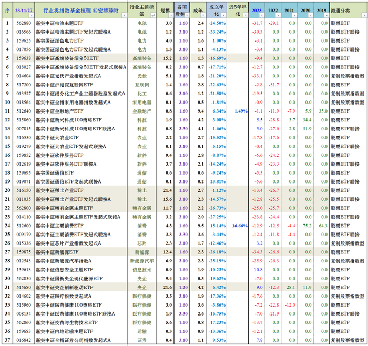Viewport: 368px width, 346px height.
Task: Open the 成年 column filter dropdown
Action: click(x=203, y=15)
